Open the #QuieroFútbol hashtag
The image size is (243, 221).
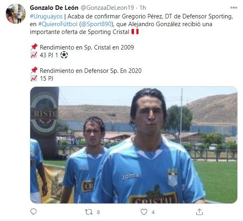coord(58,24)
